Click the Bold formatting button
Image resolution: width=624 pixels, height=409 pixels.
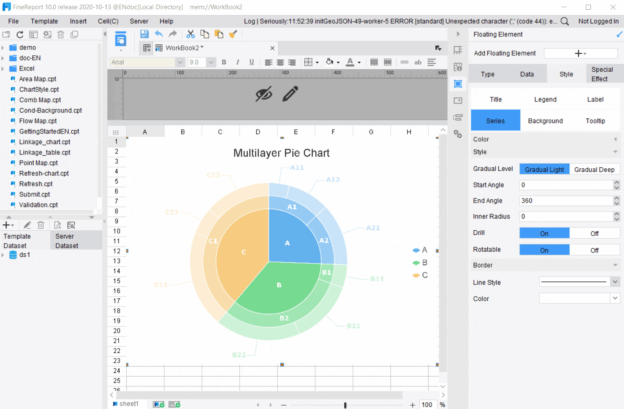224,62
